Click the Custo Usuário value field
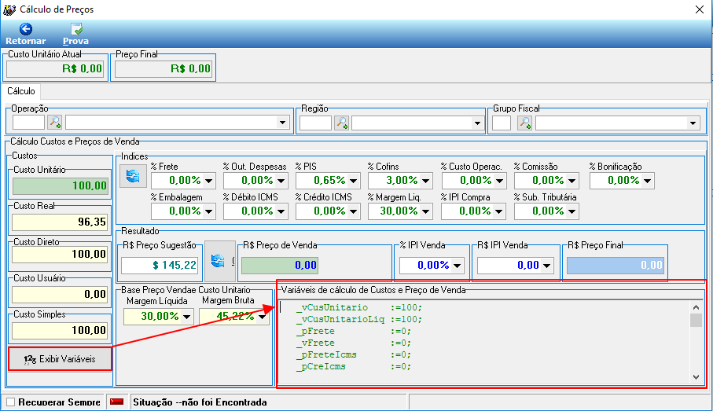This screenshot has width=713, height=411. [x=61, y=294]
